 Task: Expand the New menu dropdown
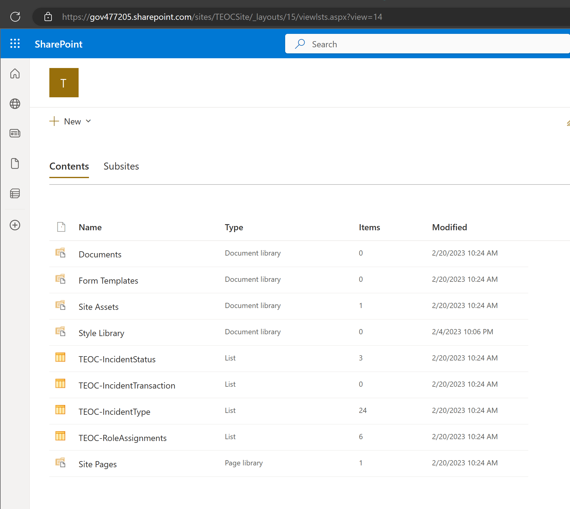coord(88,121)
